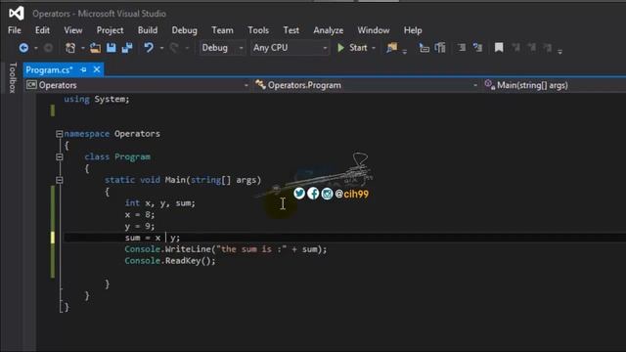Click the 'sum = x y;' code line
626x352 pixels.
pyautogui.click(x=153, y=238)
